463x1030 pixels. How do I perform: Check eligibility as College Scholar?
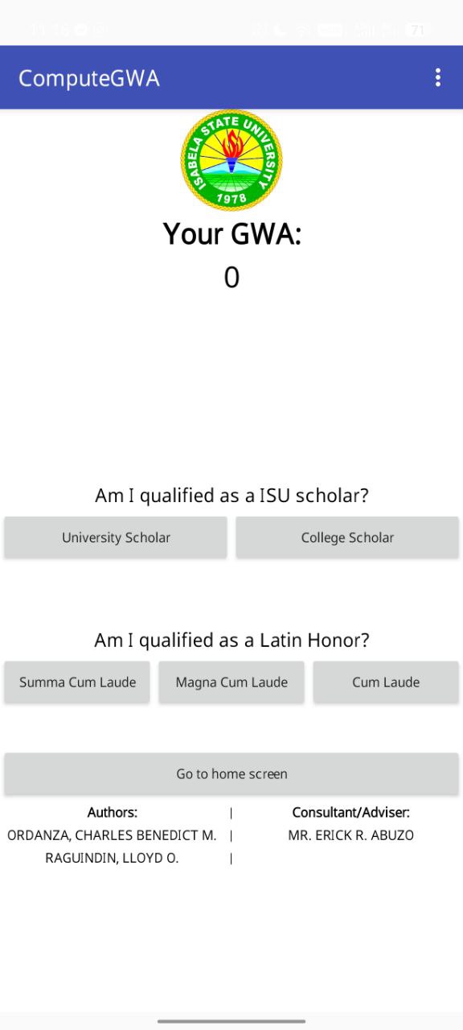pos(347,538)
